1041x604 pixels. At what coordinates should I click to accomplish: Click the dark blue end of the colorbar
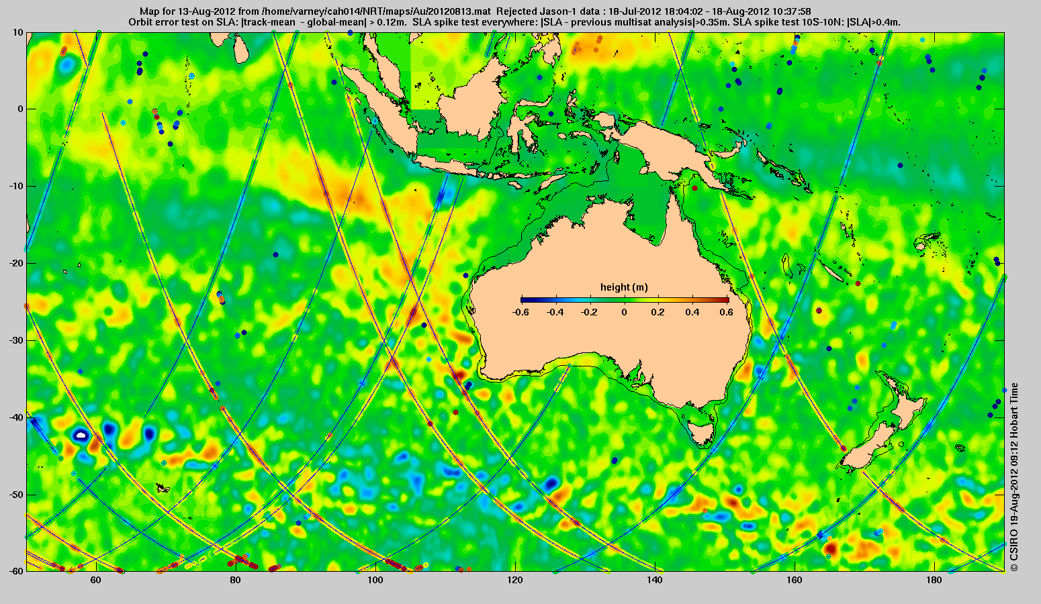[525, 300]
